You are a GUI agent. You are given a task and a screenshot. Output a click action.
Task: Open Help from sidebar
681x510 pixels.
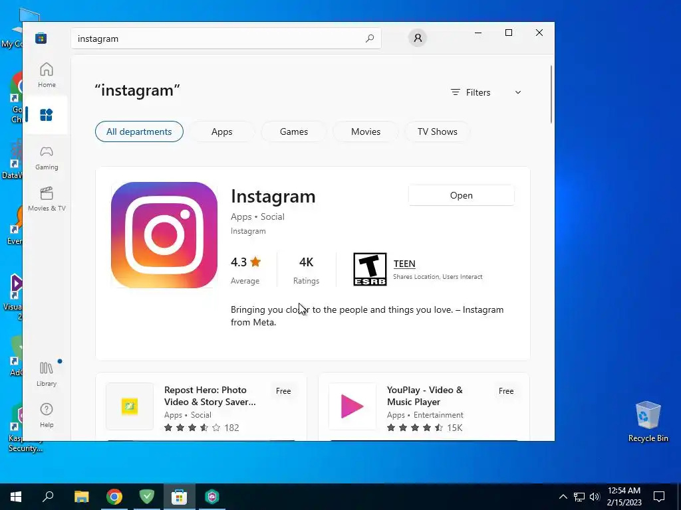pyautogui.click(x=47, y=415)
